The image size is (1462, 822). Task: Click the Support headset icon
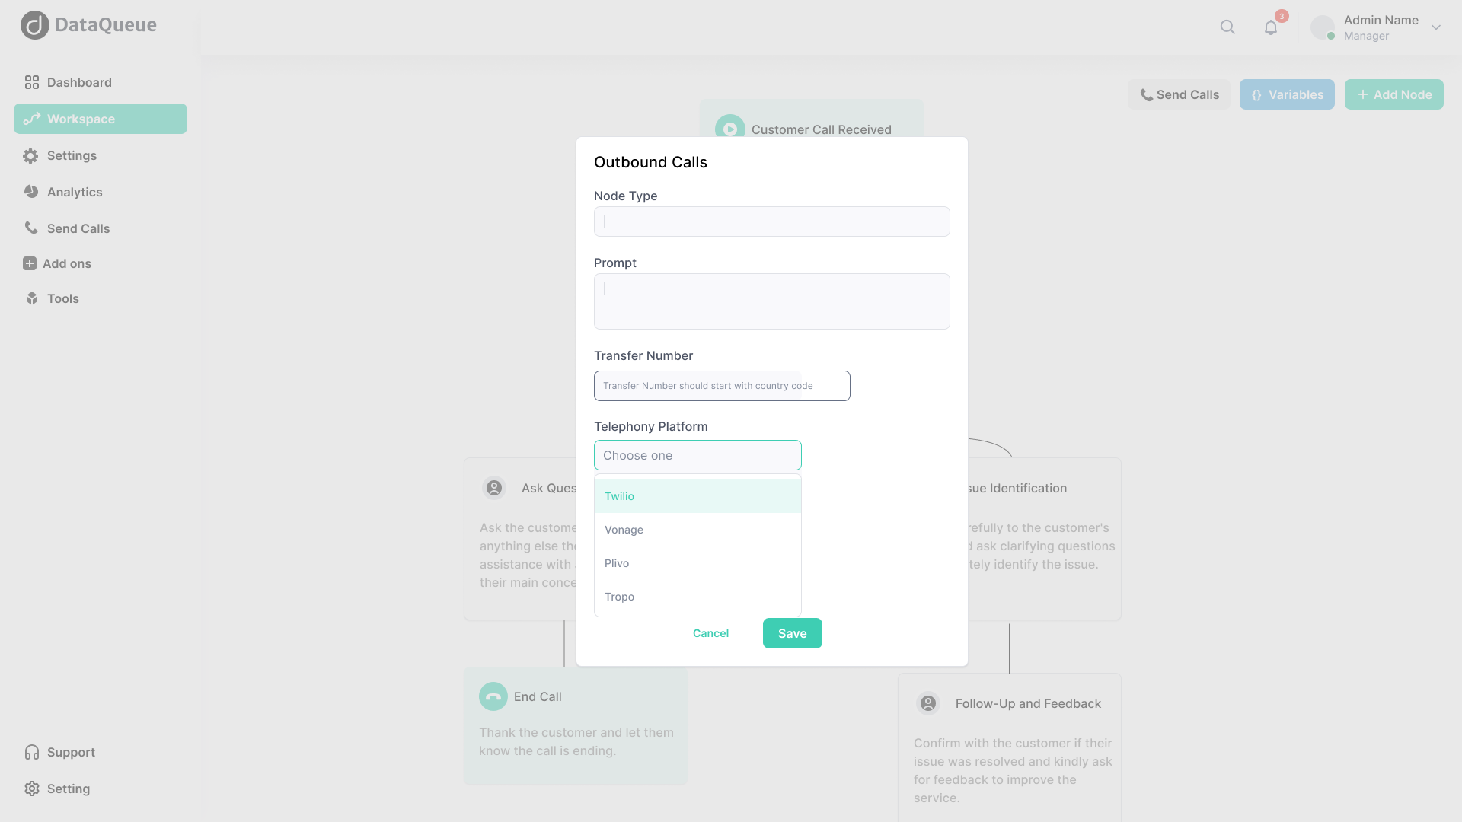point(32,752)
